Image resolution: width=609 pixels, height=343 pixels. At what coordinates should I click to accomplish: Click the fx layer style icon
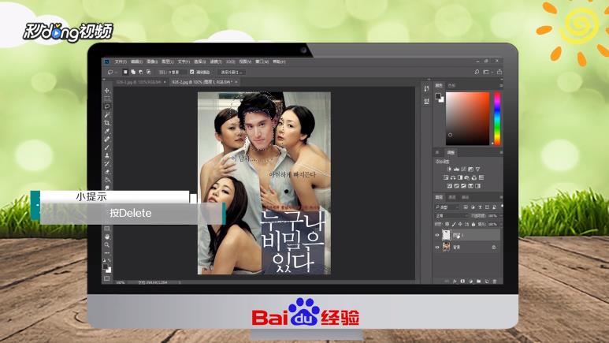455,281
